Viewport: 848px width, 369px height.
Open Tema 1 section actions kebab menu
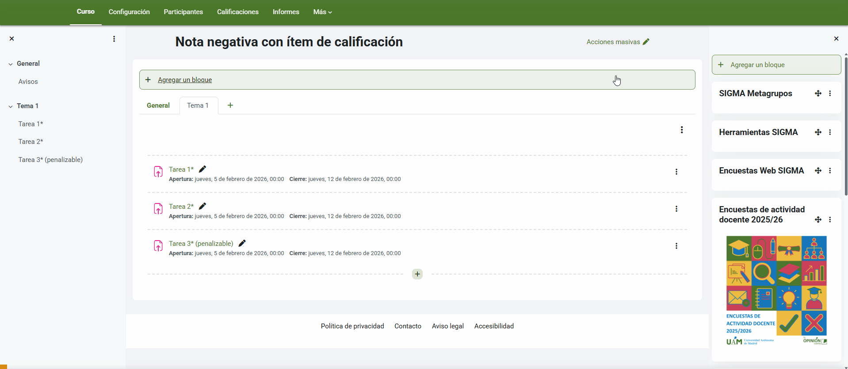(682, 130)
